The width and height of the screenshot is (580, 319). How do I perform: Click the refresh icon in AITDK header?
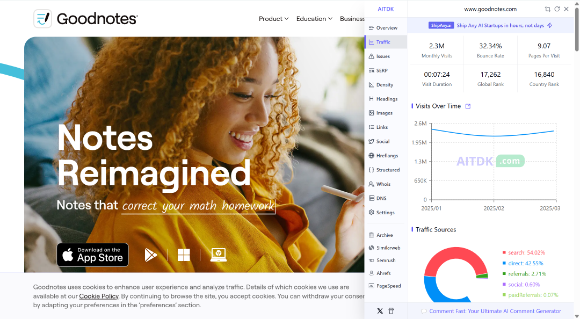pyautogui.click(x=557, y=9)
